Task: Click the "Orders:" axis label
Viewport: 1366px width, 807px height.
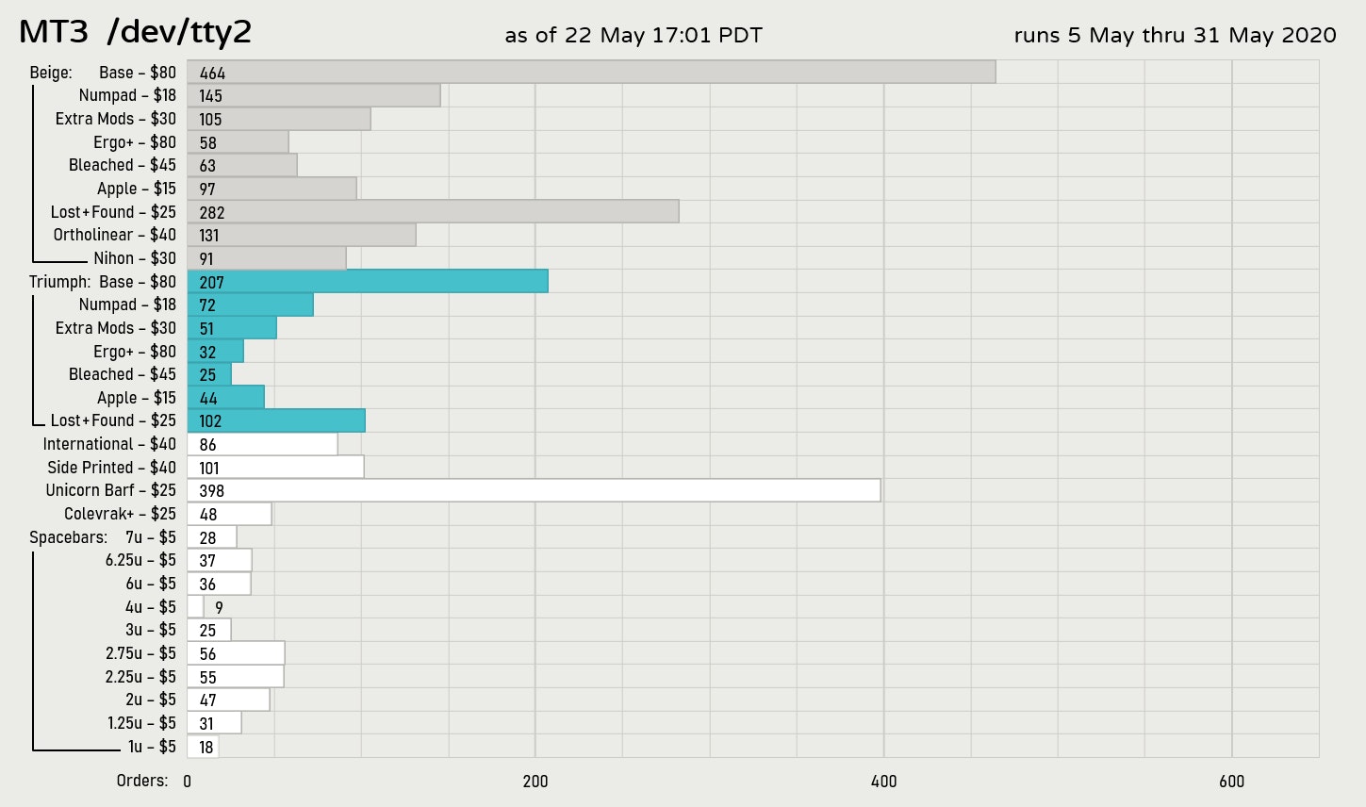Action: pyautogui.click(x=142, y=781)
